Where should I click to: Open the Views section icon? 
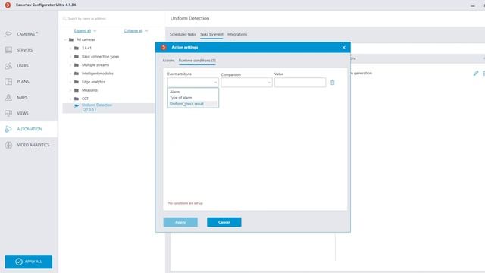(x=8, y=113)
